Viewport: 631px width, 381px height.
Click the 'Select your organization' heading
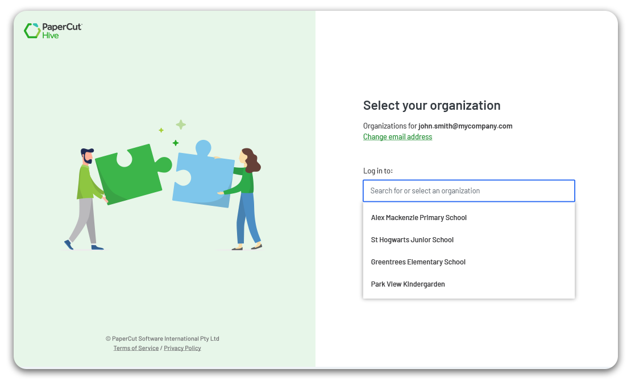point(431,106)
